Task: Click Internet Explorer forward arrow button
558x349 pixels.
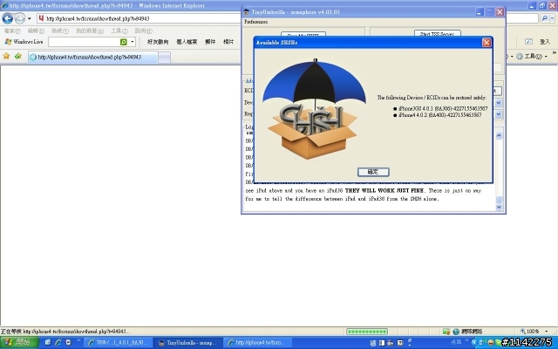Action: point(20,18)
